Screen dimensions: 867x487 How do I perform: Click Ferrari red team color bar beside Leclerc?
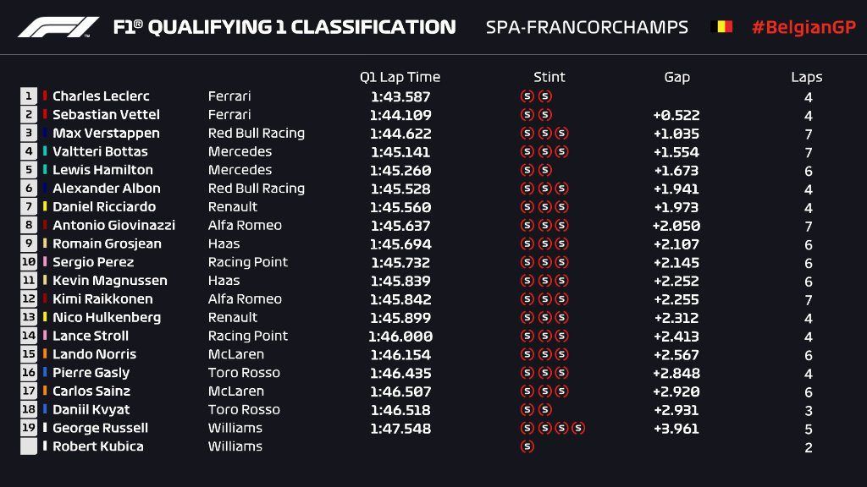coord(45,96)
